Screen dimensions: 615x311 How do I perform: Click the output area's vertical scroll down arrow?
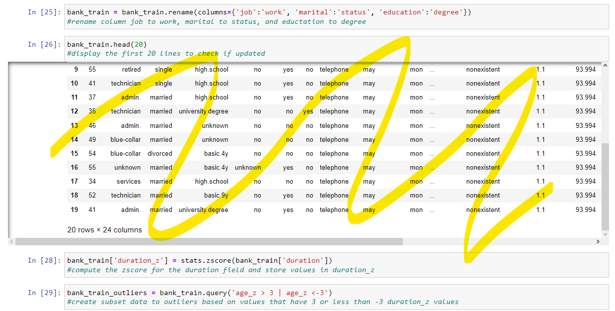pos(605,234)
